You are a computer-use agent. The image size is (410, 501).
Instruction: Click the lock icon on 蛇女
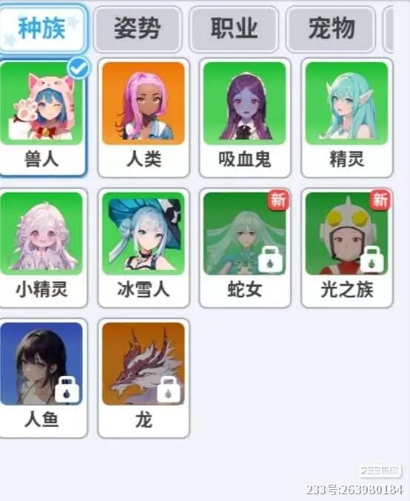[270, 260]
